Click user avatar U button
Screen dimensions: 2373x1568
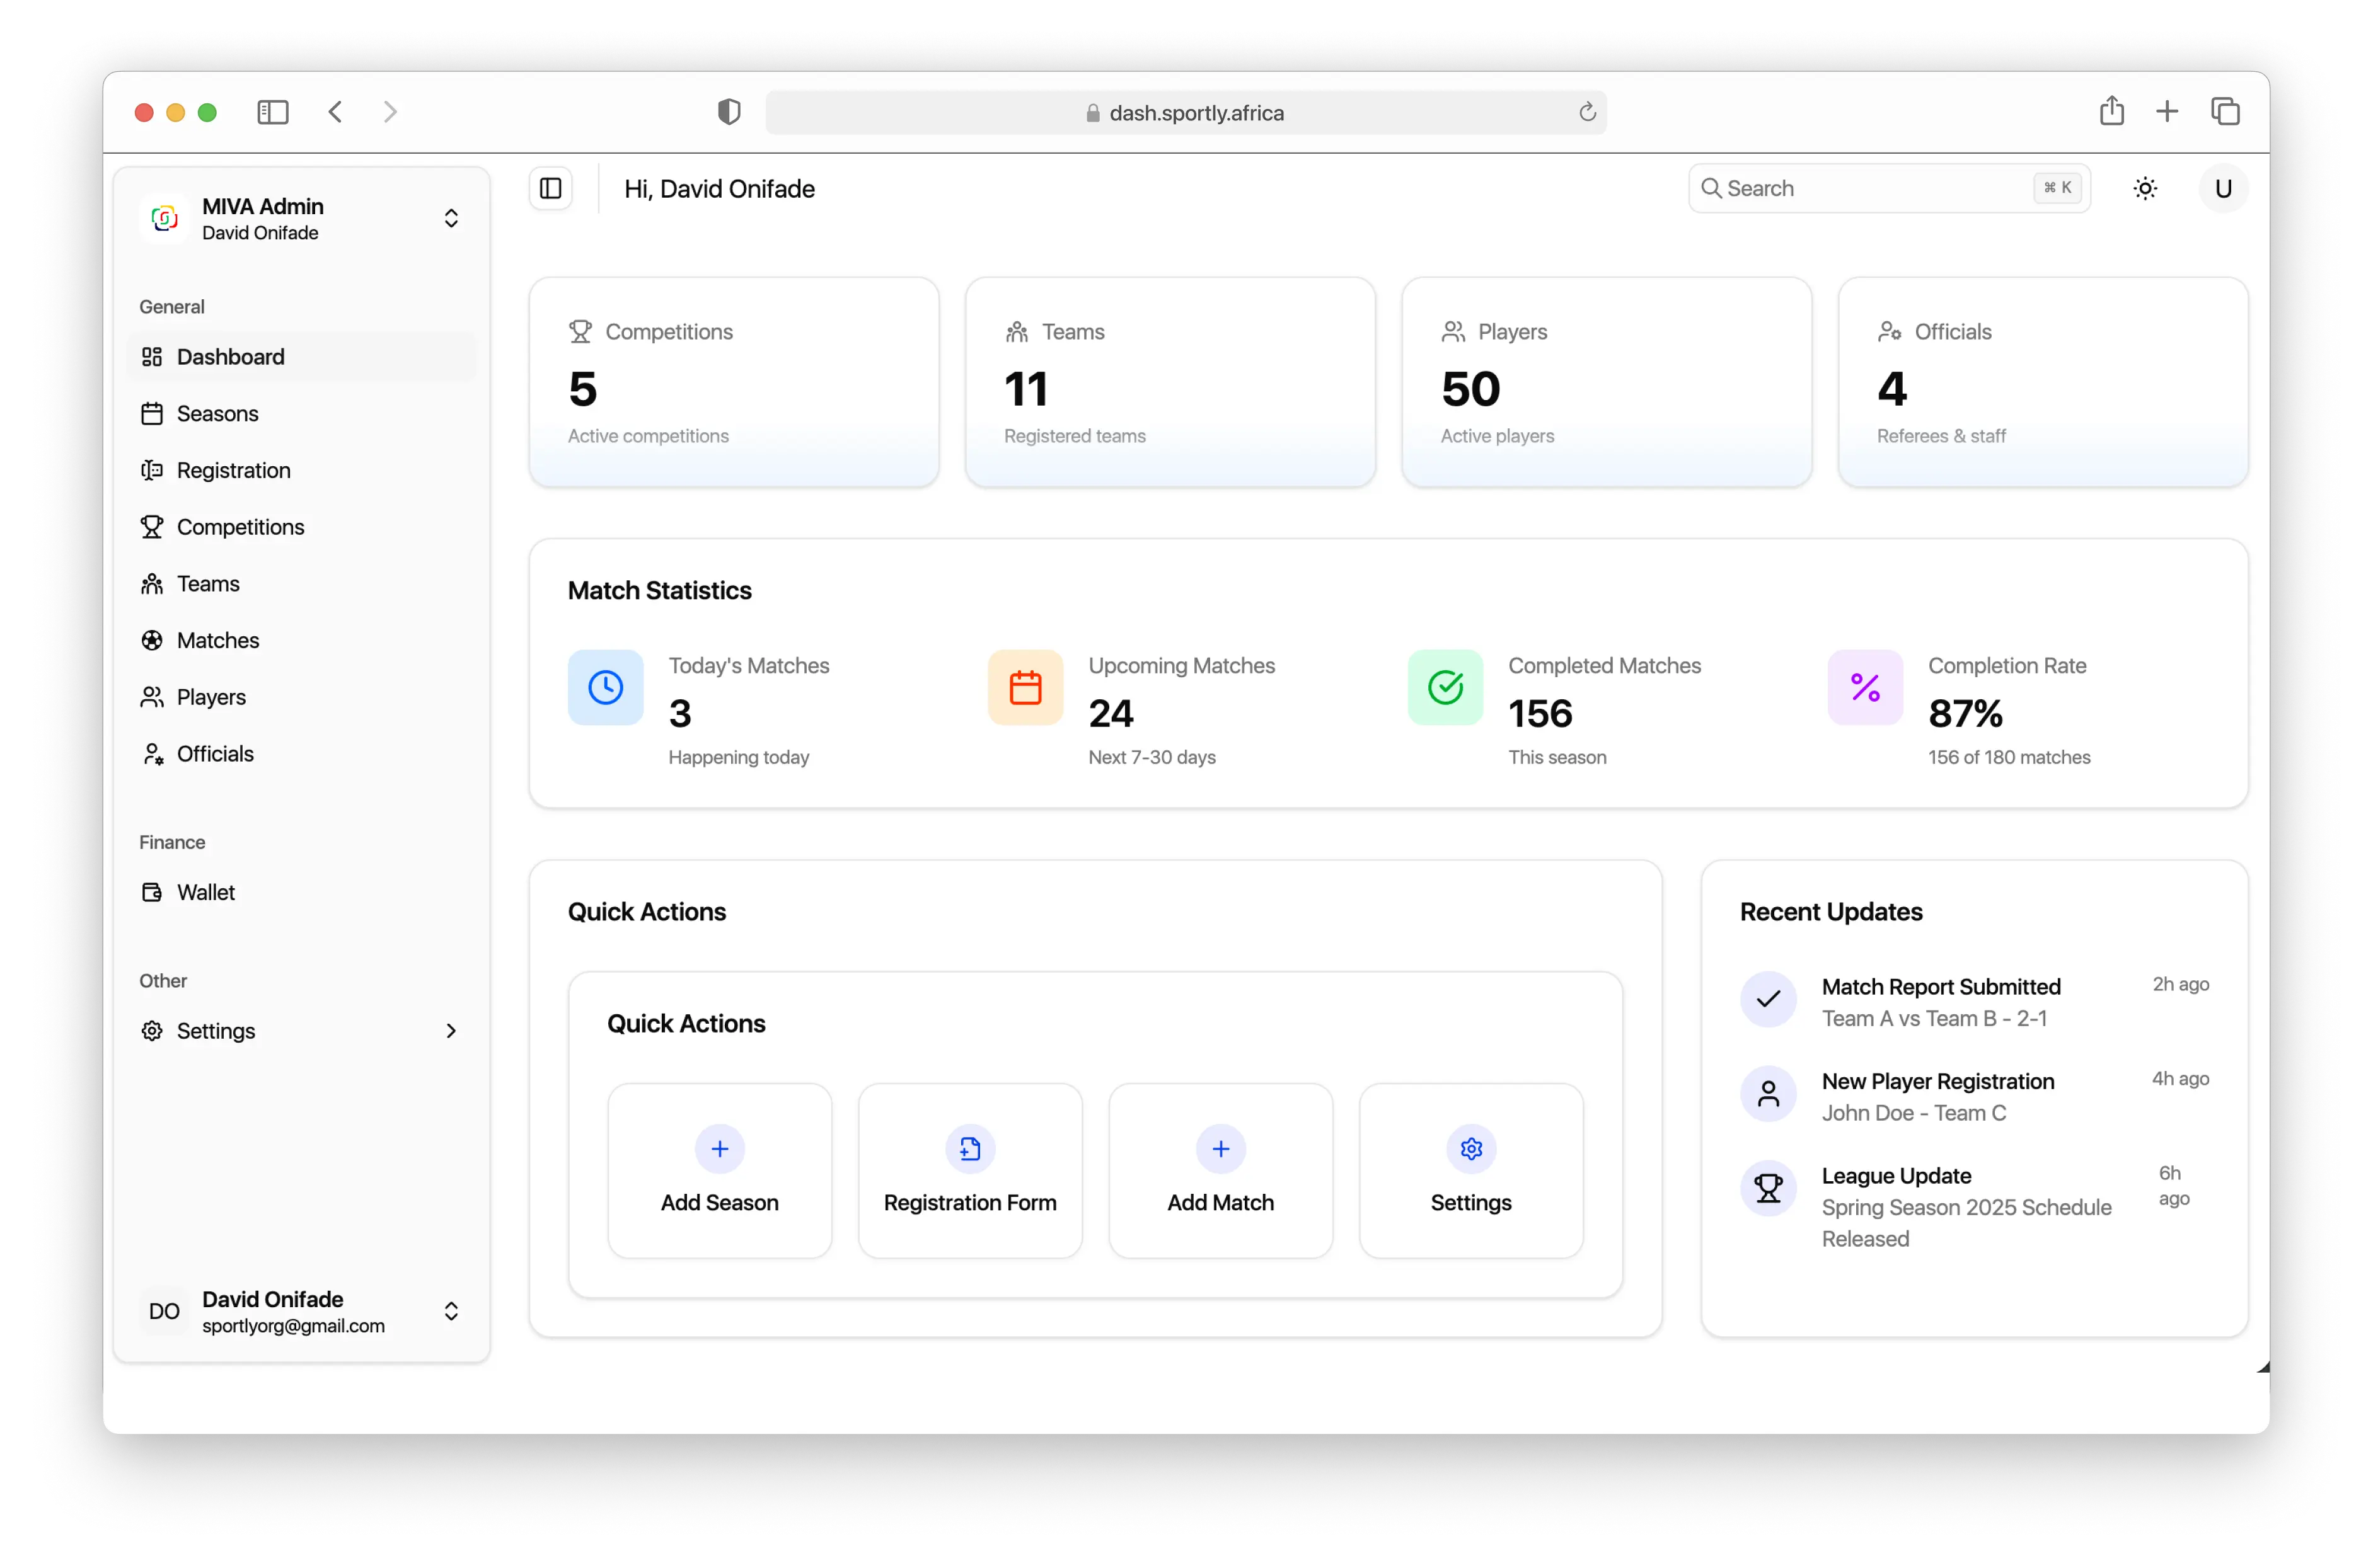click(x=2223, y=188)
